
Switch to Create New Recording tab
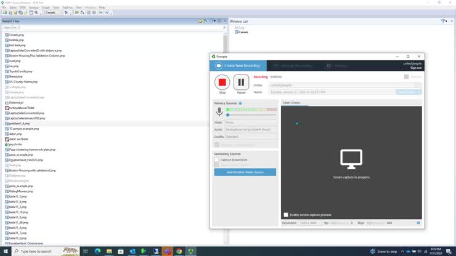pos(238,66)
